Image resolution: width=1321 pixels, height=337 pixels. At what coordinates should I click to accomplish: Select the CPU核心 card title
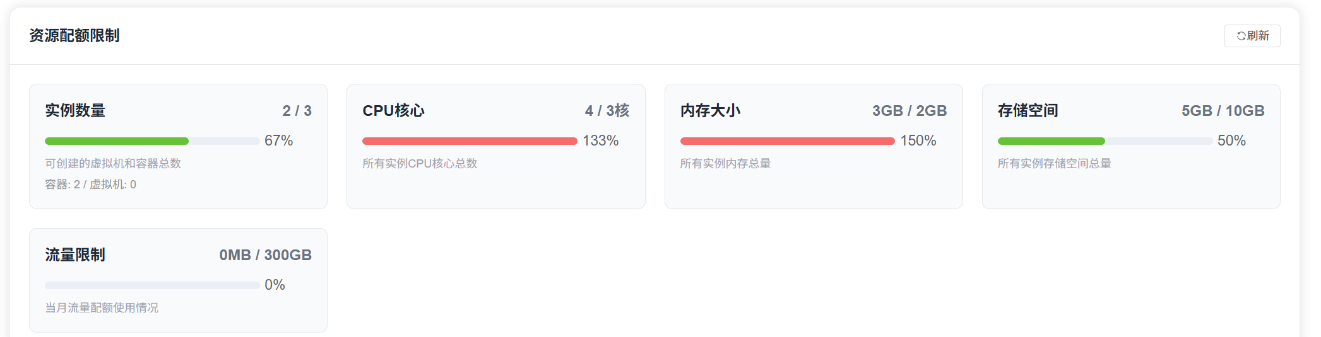393,111
